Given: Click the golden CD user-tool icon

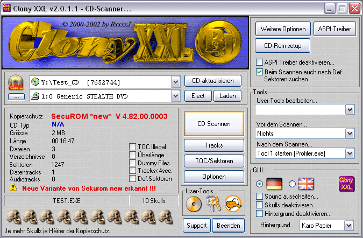Looking at the screenshot, I should 194,204.
